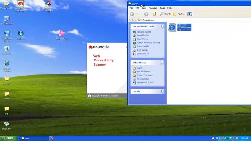
Task: Expand the Details panel
Action: 162,91
